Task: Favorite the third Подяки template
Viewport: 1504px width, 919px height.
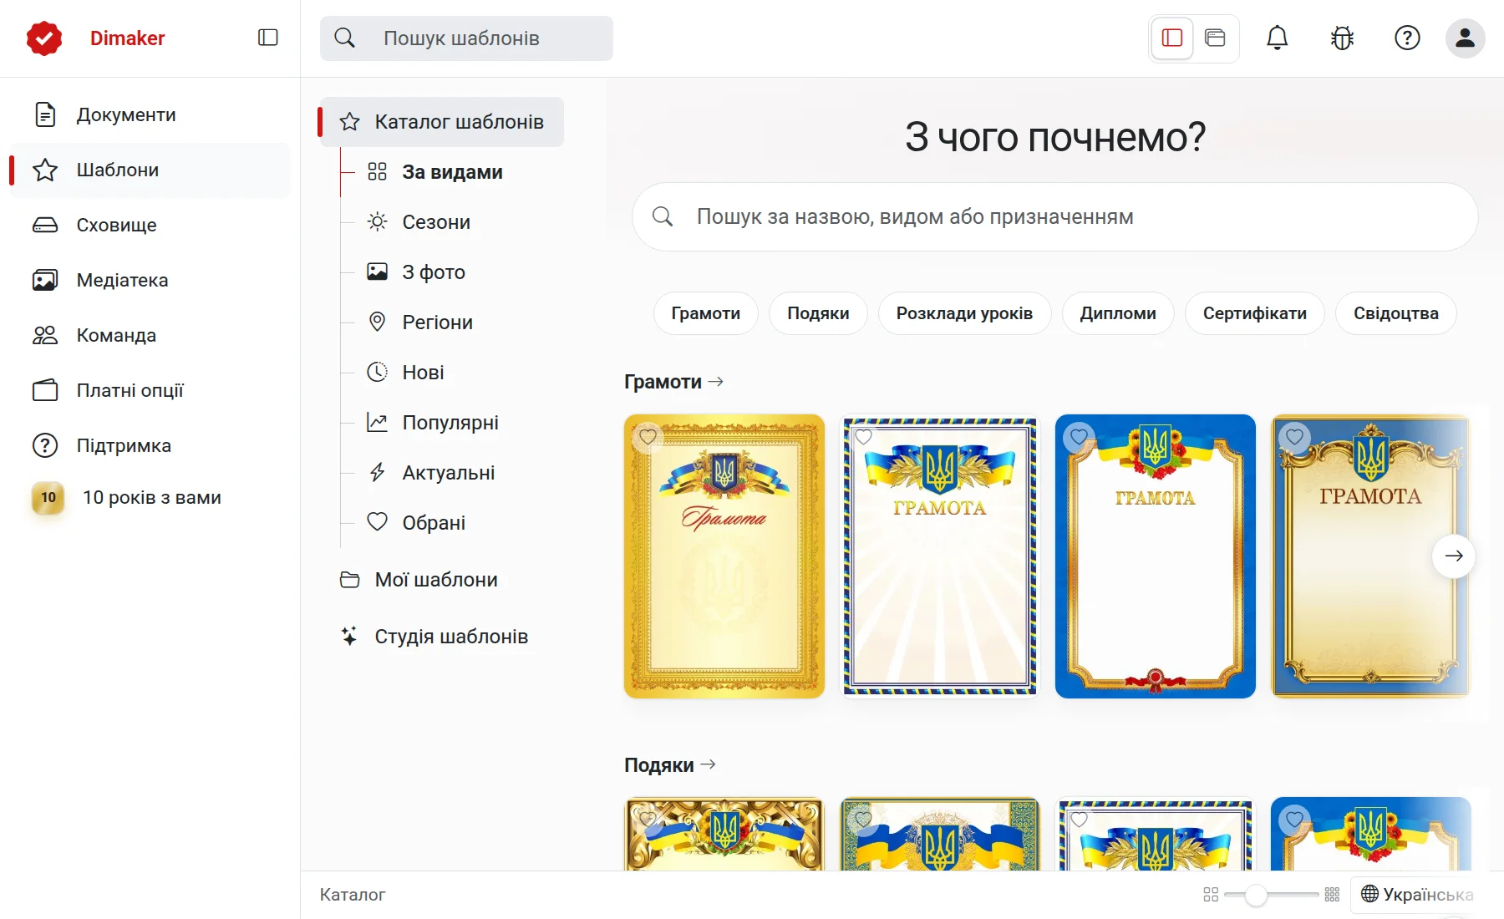Action: (x=1080, y=819)
